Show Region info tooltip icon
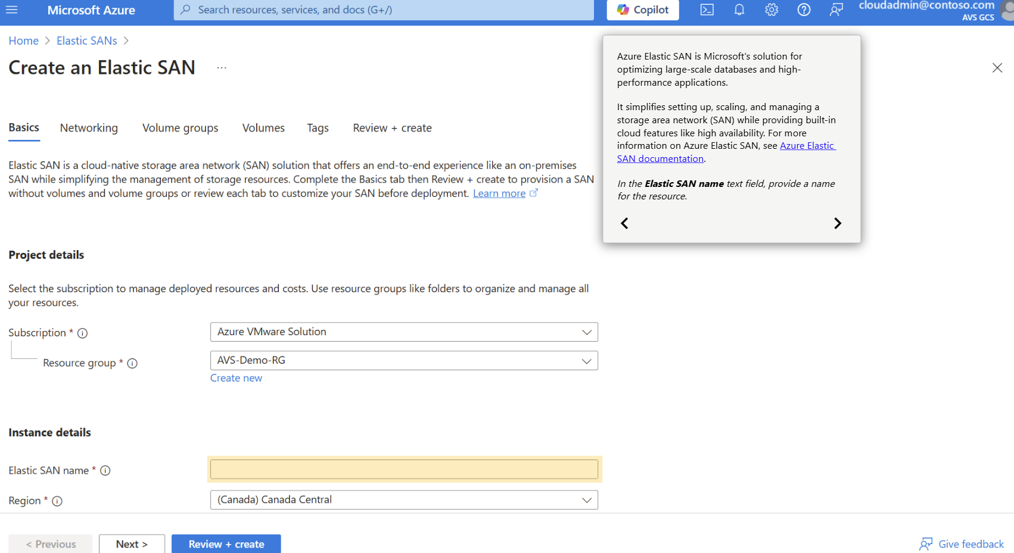This screenshot has width=1014, height=553. pyautogui.click(x=57, y=501)
